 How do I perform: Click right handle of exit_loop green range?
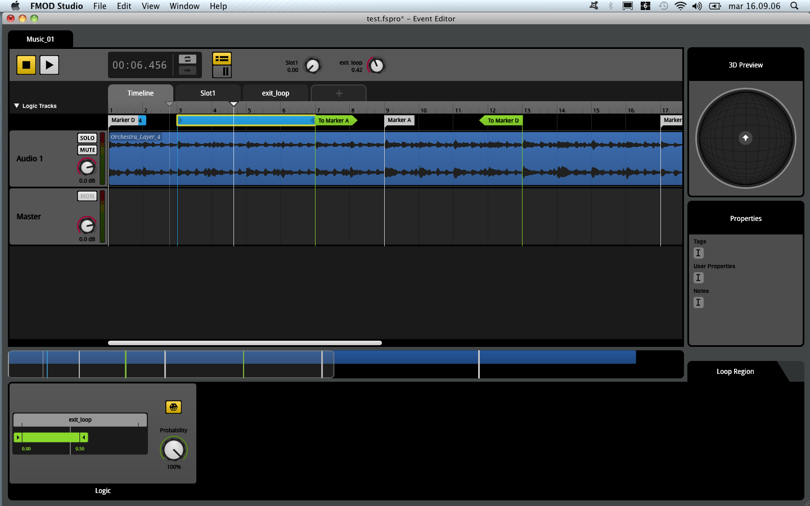click(x=84, y=437)
